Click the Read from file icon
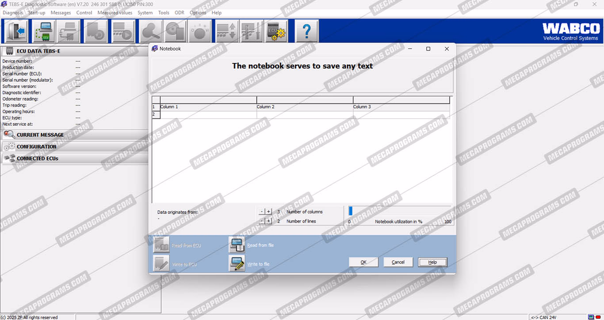Screen dimensions: 604x320 click(x=237, y=245)
